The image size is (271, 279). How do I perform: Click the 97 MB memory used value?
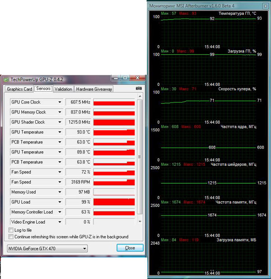[x=78, y=192]
